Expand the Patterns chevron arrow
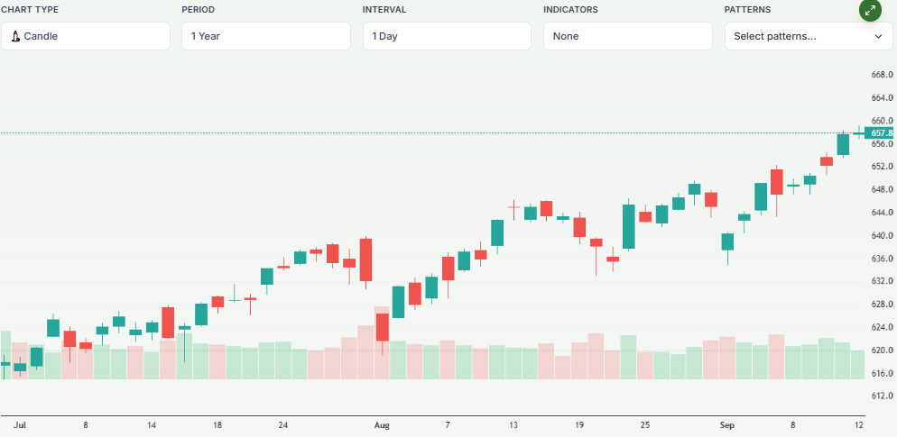897x437 pixels. (x=877, y=36)
